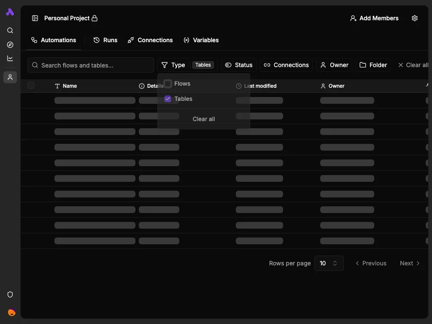Clear all filters in the toolbar
This screenshot has height=324, width=432.
coord(413,65)
